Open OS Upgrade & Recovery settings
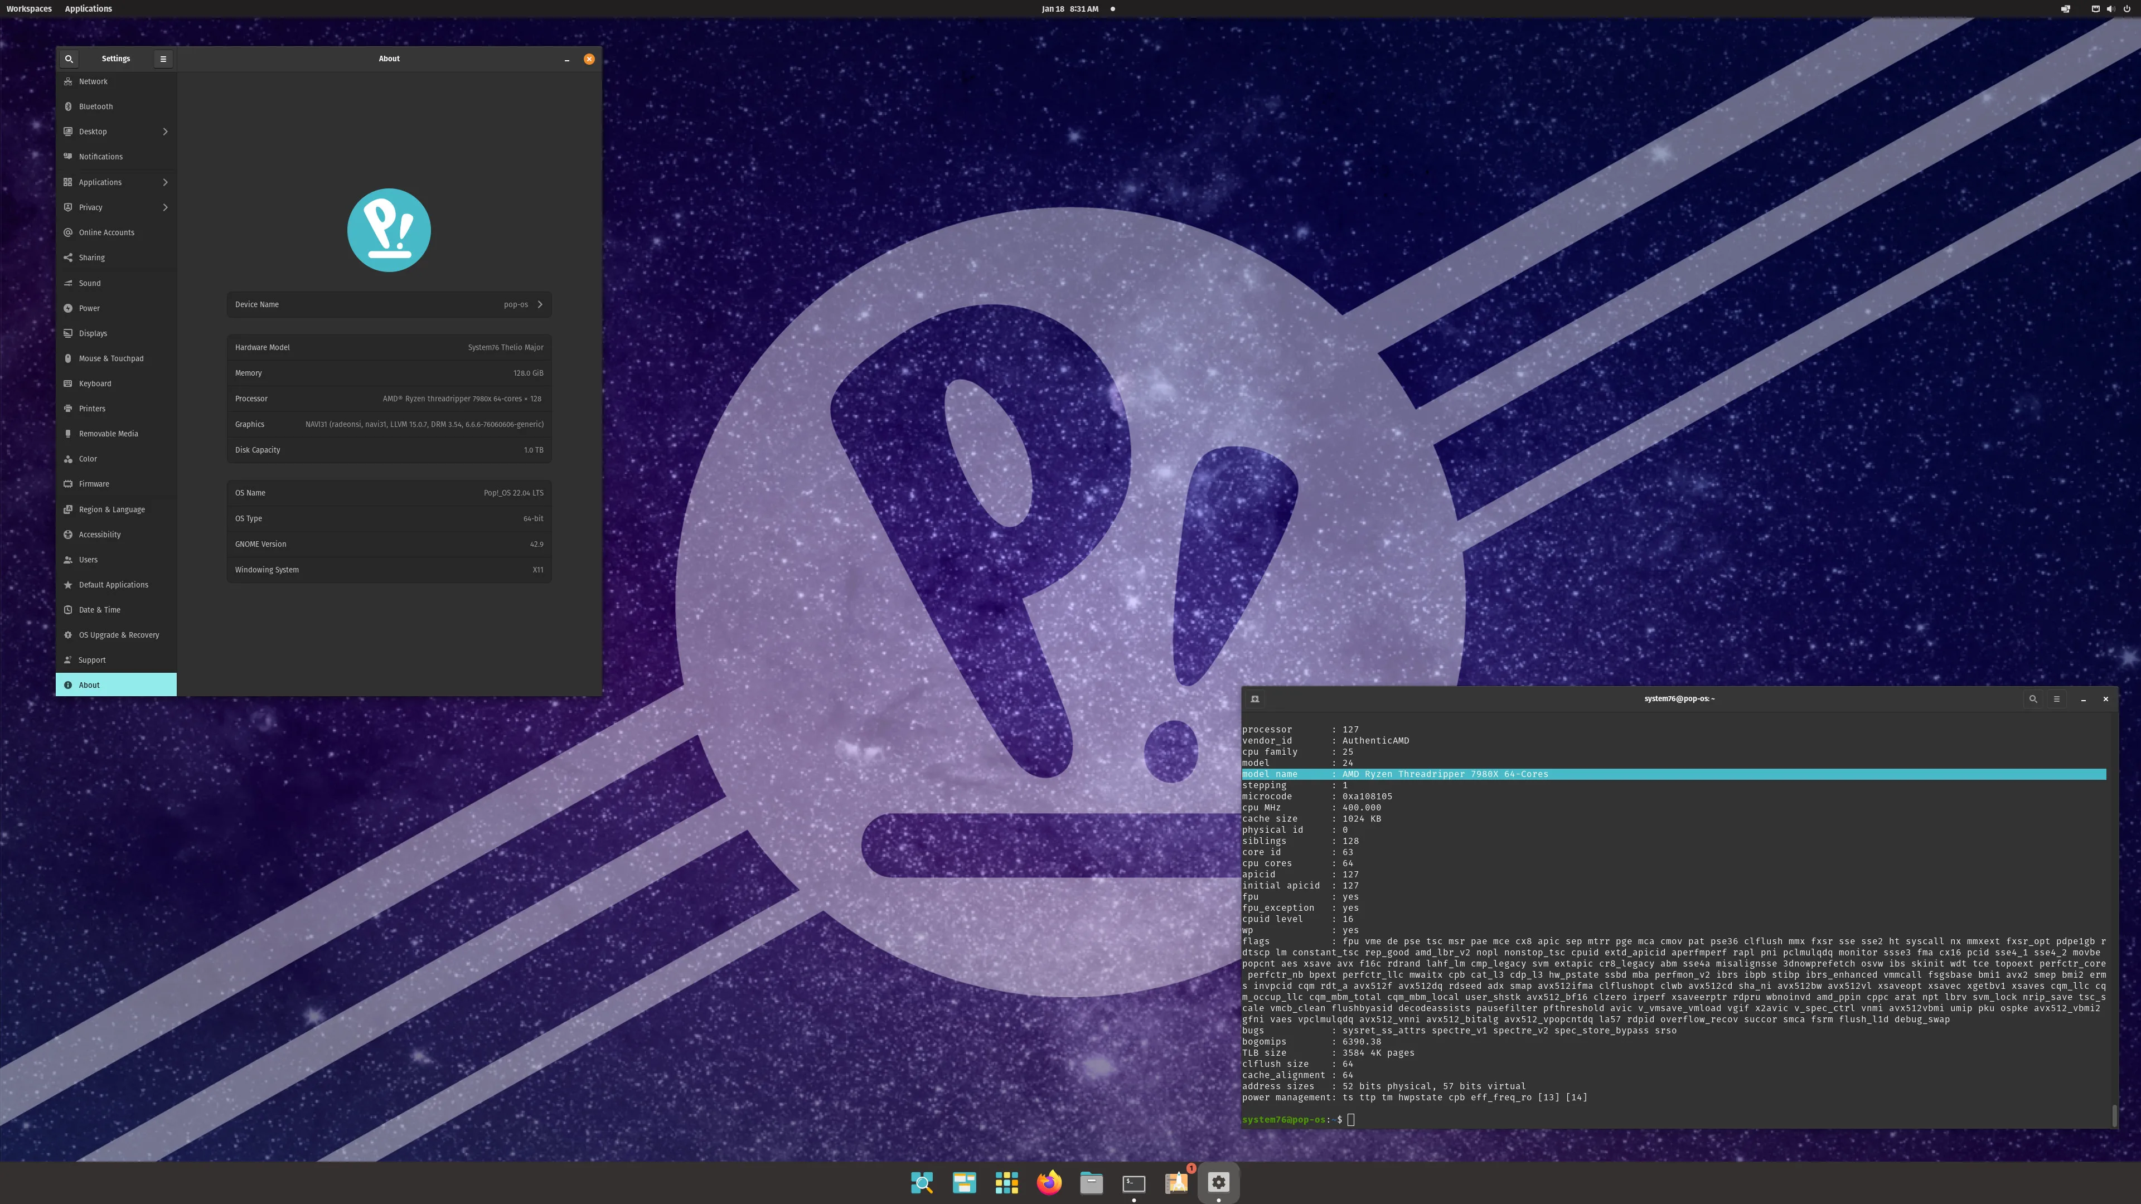2141x1204 pixels. tap(117, 635)
